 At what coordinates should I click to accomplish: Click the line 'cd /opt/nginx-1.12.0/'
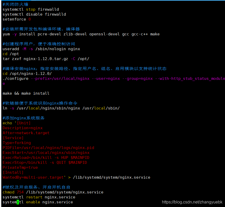click(27, 74)
